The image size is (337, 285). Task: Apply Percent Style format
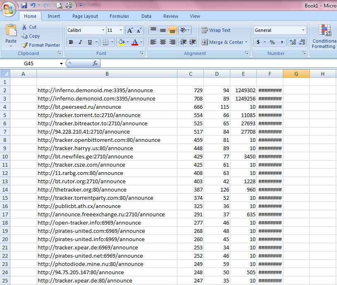pyautogui.click(x=272, y=42)
